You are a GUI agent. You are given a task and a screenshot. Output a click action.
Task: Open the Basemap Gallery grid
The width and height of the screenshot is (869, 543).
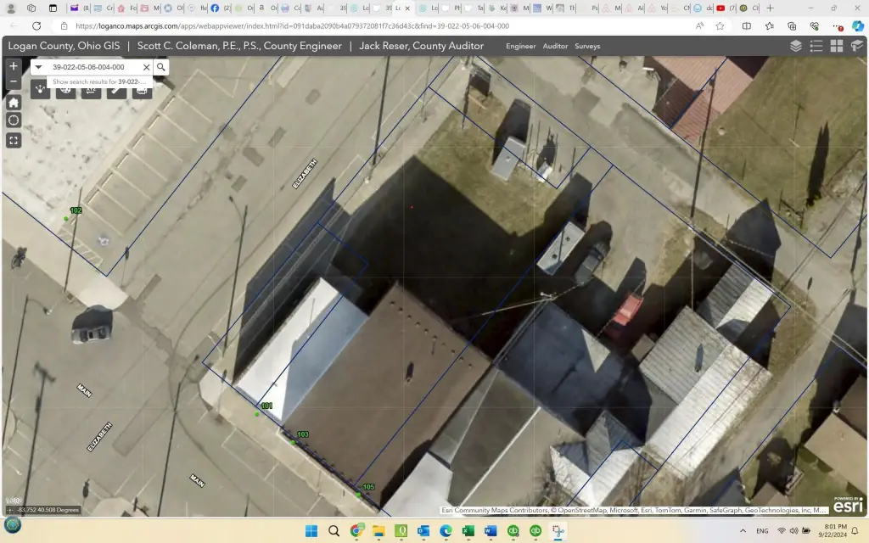click(x=837, y=46)
